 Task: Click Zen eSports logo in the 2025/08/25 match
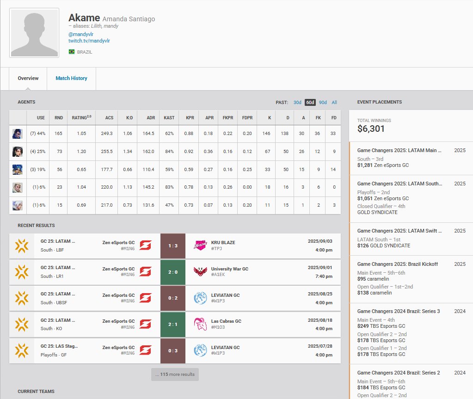pos(145,298)
